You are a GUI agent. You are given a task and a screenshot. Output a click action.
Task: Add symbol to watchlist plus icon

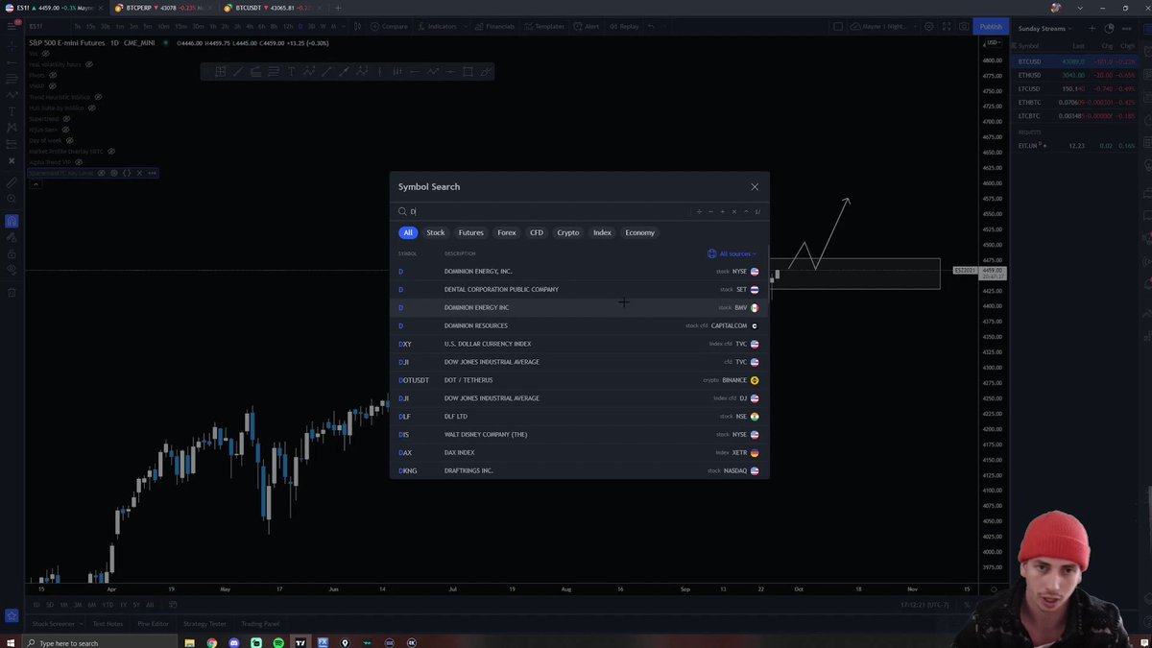click(x=1093, y=29)
